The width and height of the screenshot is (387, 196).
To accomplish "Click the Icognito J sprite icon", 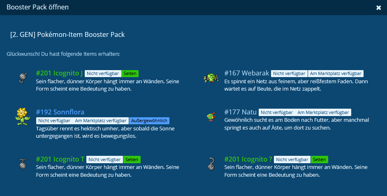I will point(23,77).
